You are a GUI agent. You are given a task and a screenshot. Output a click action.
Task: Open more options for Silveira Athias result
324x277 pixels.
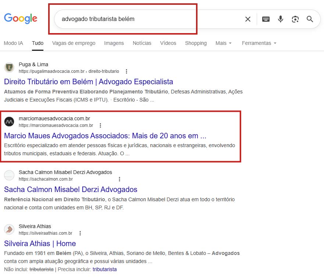(x=80, y=233)
